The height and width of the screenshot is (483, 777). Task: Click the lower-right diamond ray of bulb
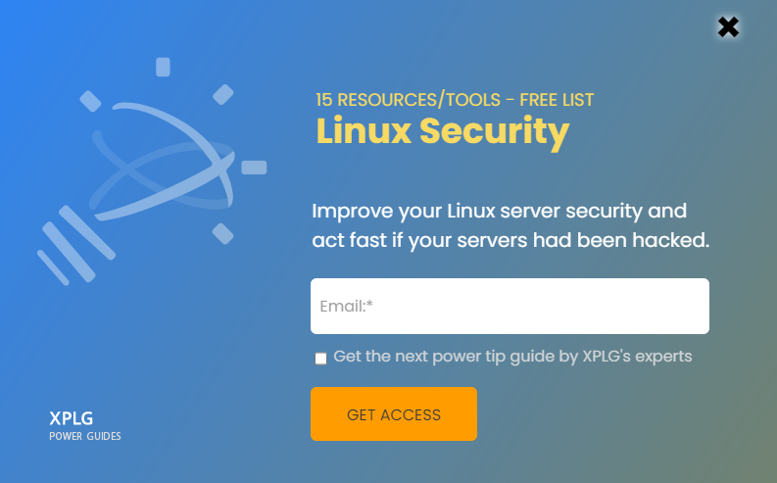(x=223, y=234)
